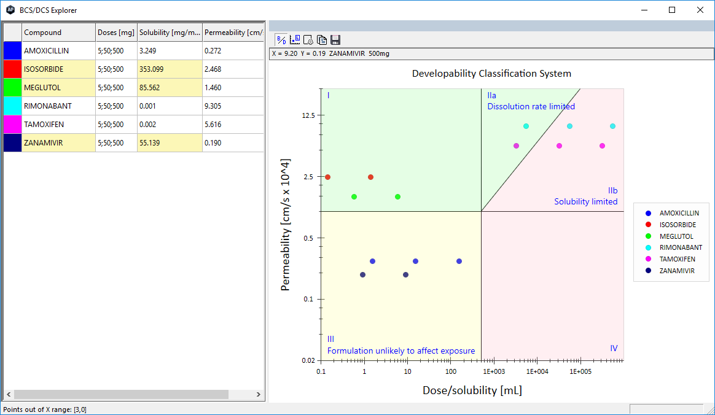Select the MEGLUTOL solubility cell 85.562
This screenshot has height=415, width=715.
pyautogui.click(x=170, y=87)
